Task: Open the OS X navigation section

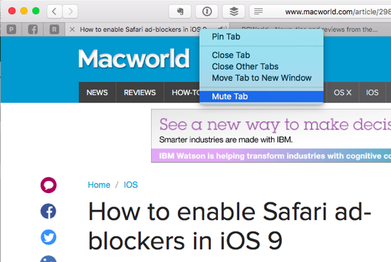Action: point(342,93)
